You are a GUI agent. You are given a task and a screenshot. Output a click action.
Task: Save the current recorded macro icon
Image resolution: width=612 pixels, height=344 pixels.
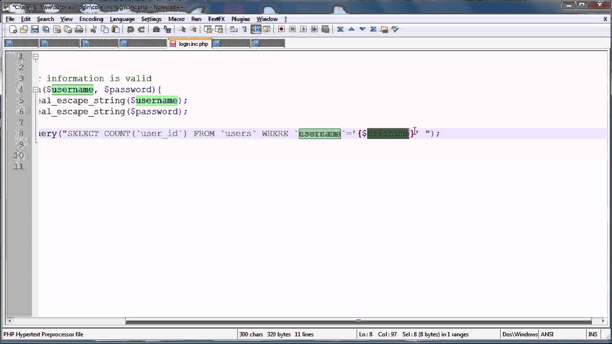point(326,29)
